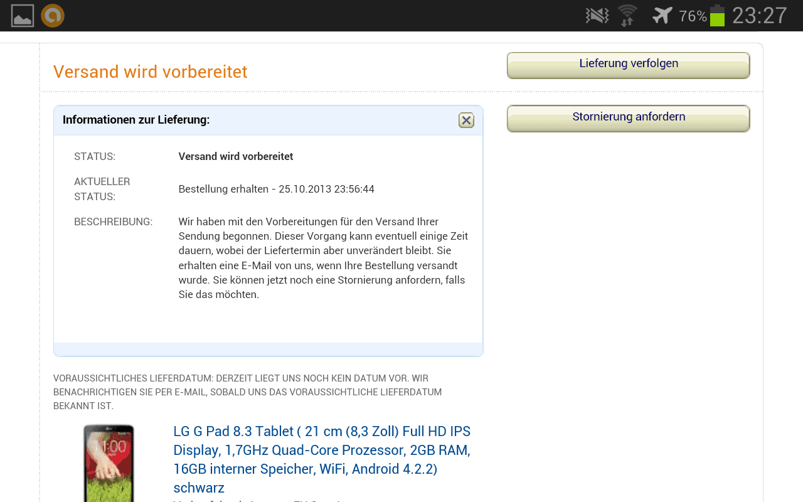Tap the description paragraph starting Wir haben mit
The width and height of the screenshot is (803, 502).
(x=323, y=258)
